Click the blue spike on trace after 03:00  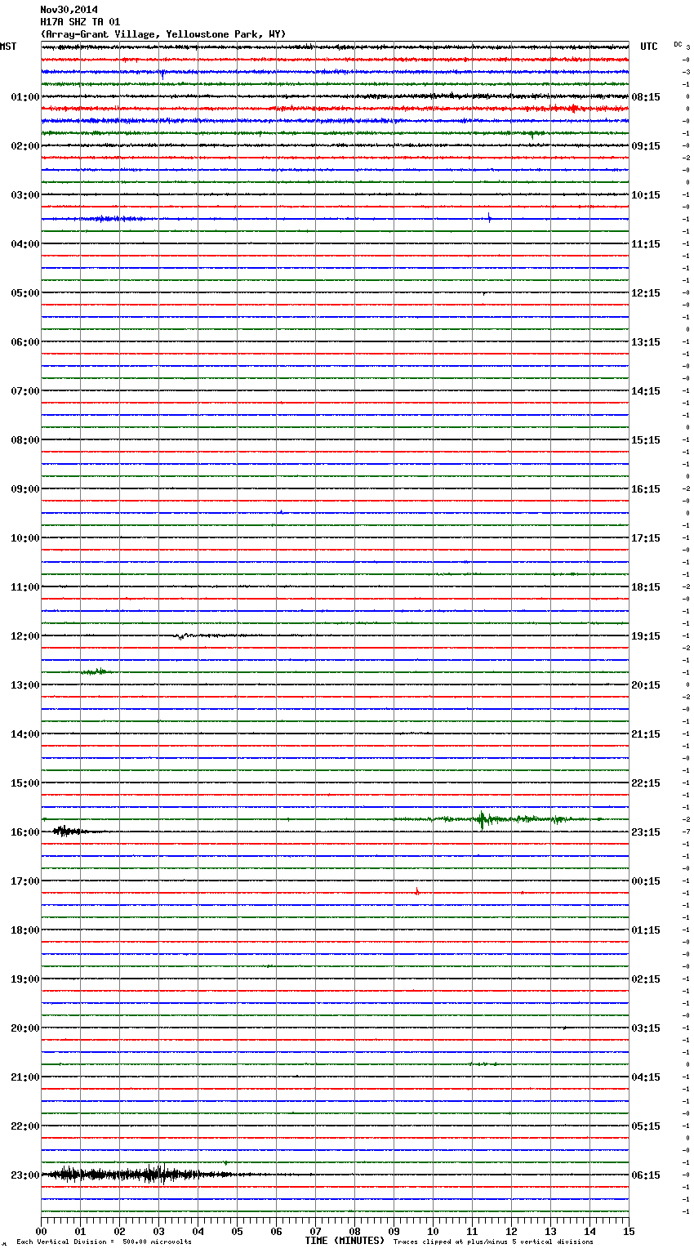[489, 217]
